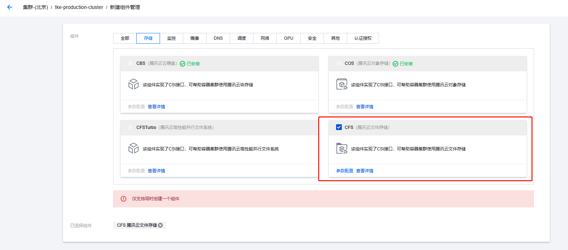This screenshot has width=568, height=250.
Task: Open the 认证授权 tab
Action: (363, 38)
